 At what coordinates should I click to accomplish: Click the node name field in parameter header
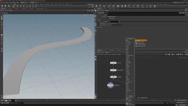coord(142,13)
